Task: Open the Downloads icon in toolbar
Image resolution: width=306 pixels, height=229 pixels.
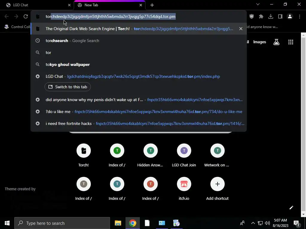Action: click(x=271, y=17)
